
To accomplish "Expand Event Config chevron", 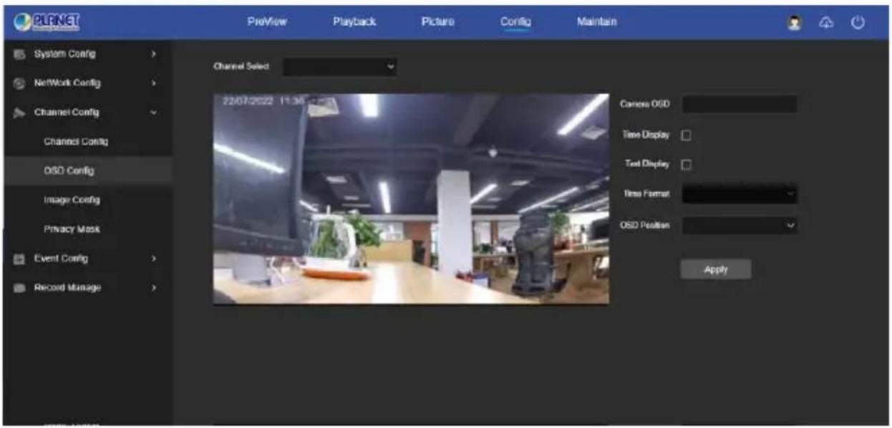I will 154,259.
